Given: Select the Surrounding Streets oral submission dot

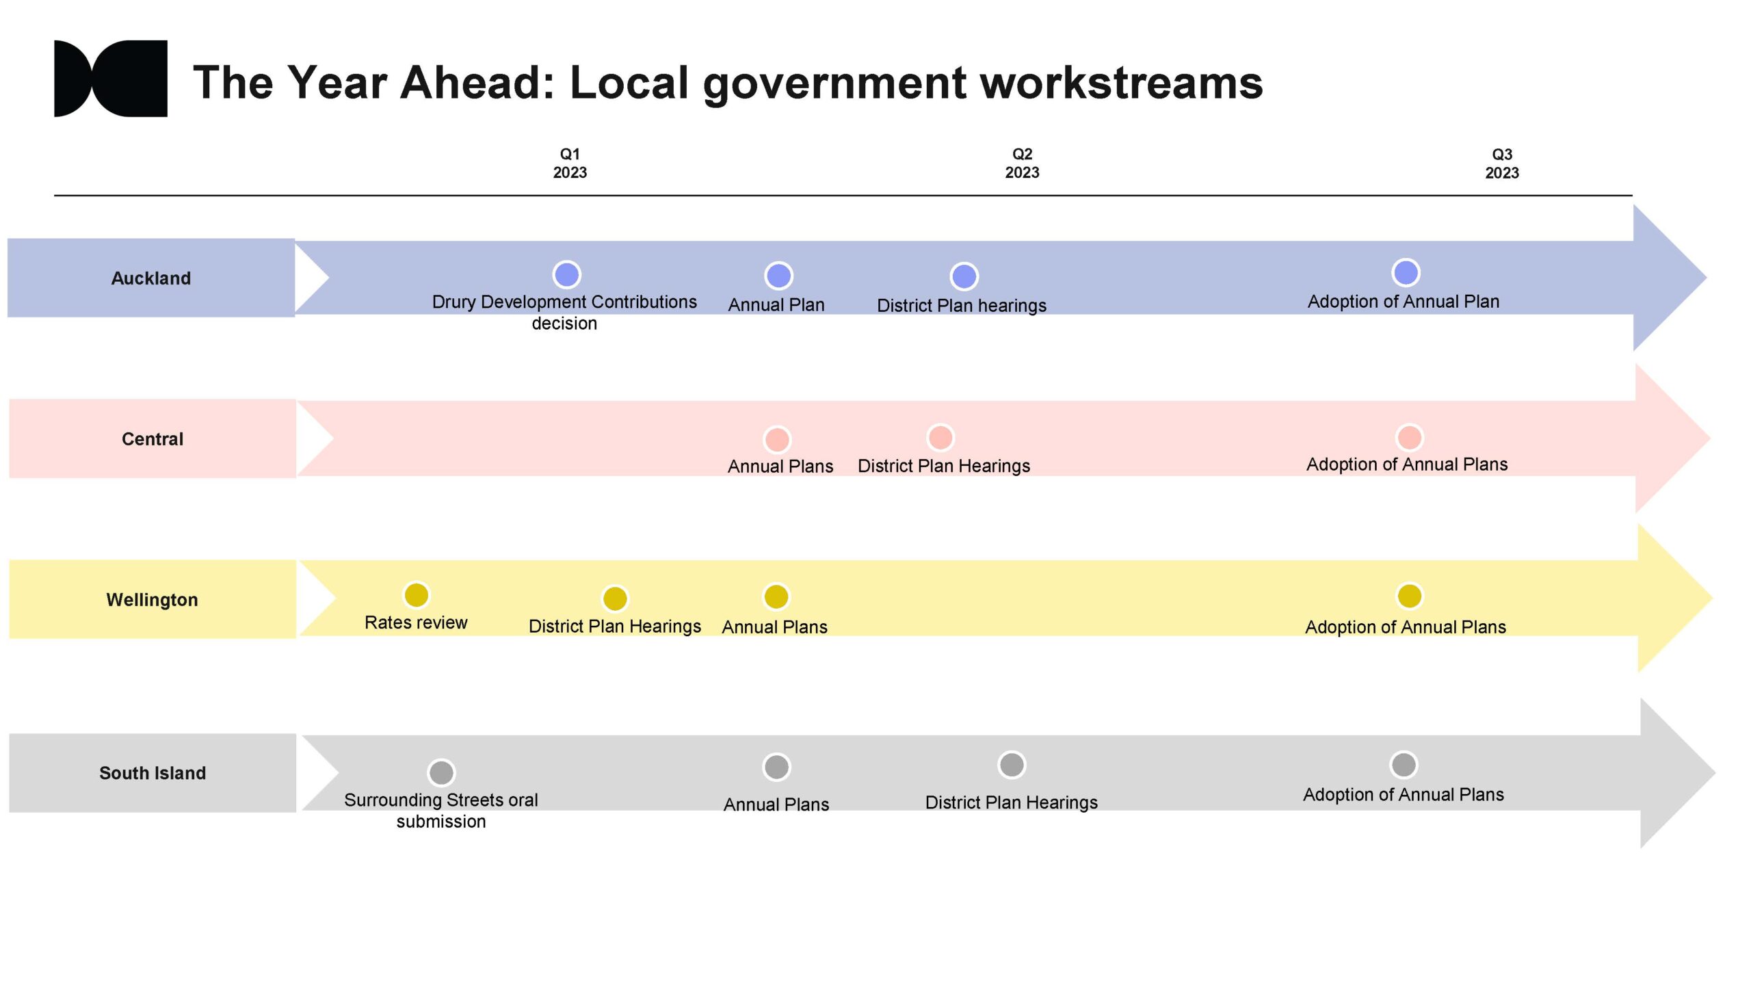Looking at the screenshot, I should (441, 773).
